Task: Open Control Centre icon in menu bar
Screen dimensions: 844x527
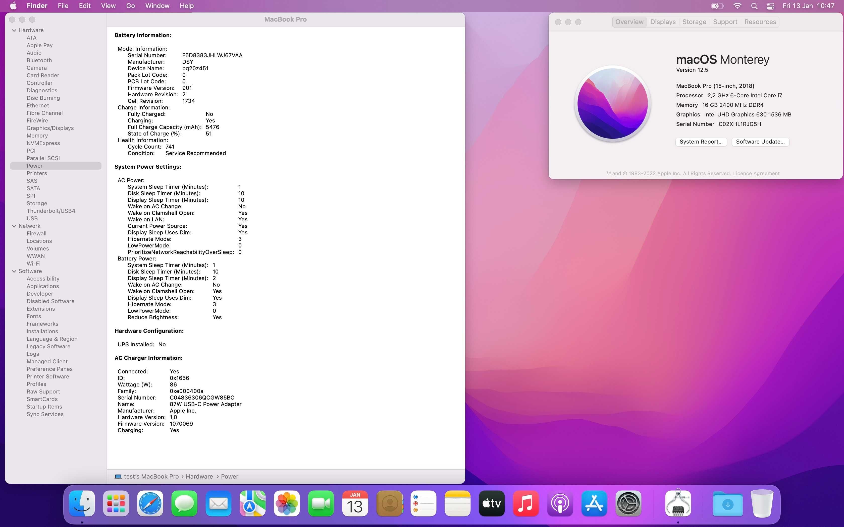Action: [x=770, y=6]
